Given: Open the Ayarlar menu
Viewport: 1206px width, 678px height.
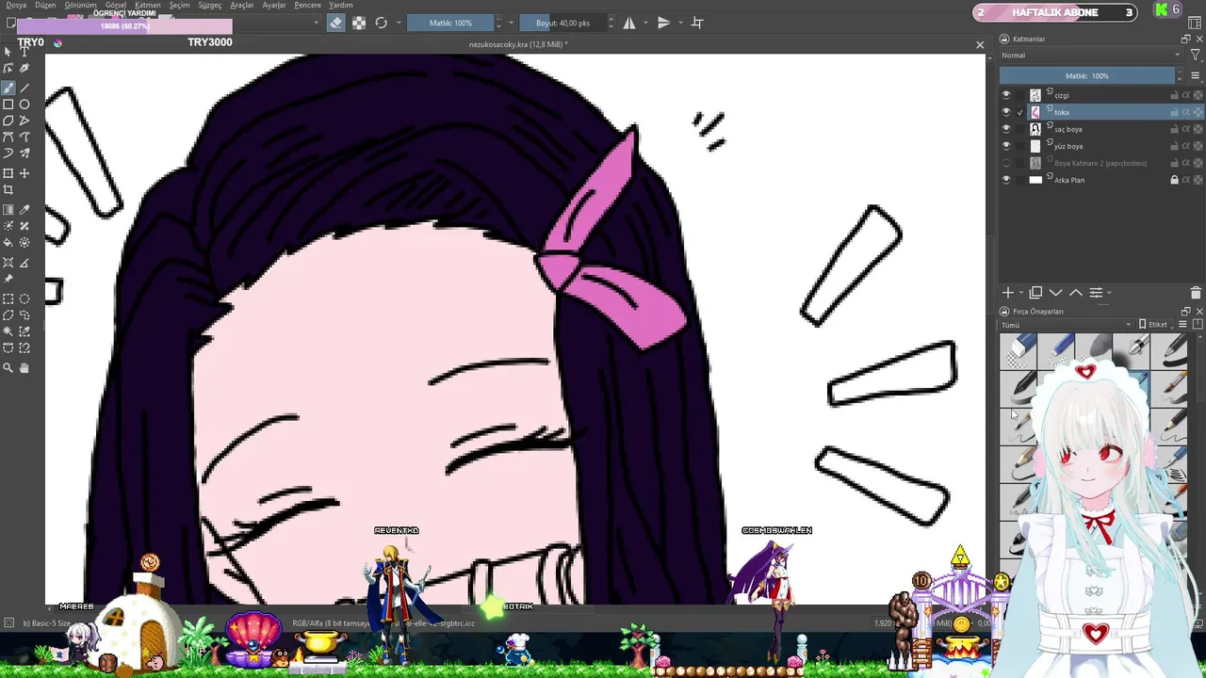Looking at the screenshot, I should pos(274,5).
